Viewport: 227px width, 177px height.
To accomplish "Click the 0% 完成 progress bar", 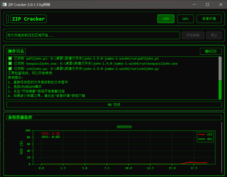I will (114, 105).
